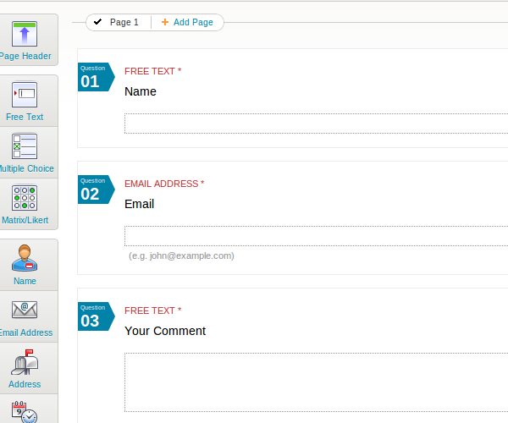Click the checkmark icon beside Page 1

[97, 22]
